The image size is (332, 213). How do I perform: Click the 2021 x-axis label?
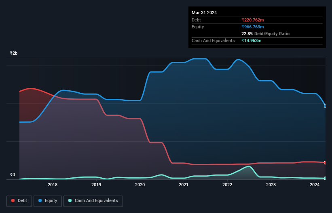(184, 185)
